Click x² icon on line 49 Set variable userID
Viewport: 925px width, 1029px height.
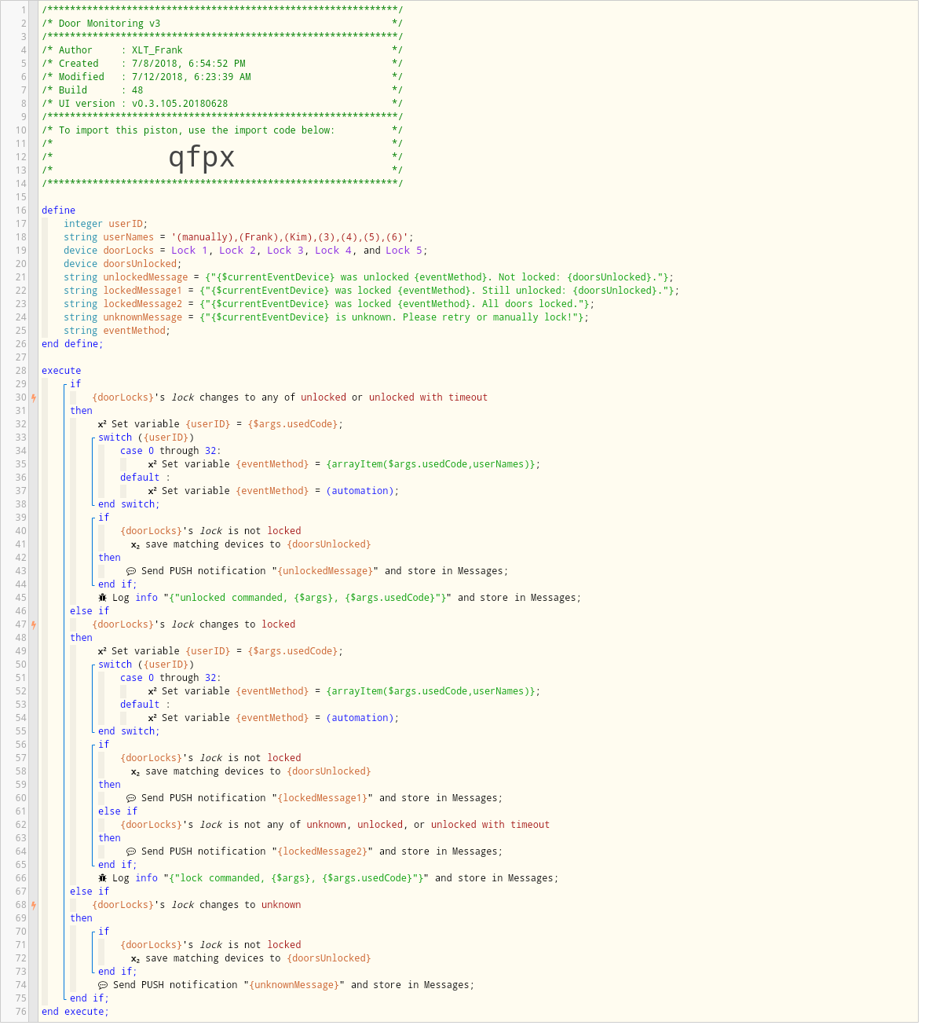pyautogui.click(x=103, y=651)
